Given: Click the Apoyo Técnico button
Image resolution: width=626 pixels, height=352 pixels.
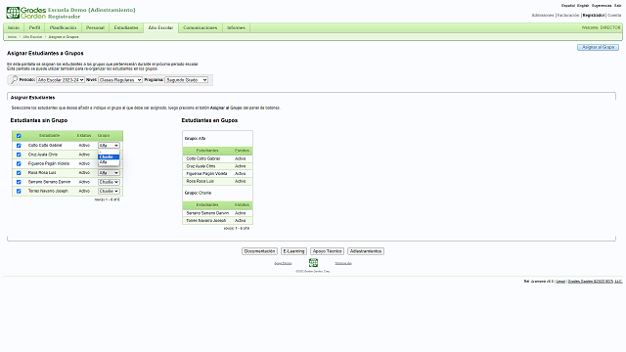Looking at the screenshot, I should point(327,251).
